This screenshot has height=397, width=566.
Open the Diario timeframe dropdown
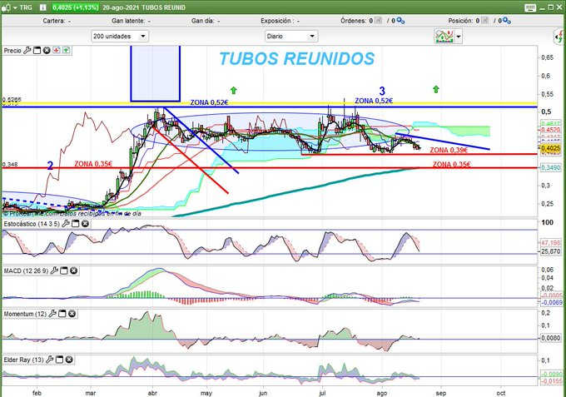pos(291,36)
